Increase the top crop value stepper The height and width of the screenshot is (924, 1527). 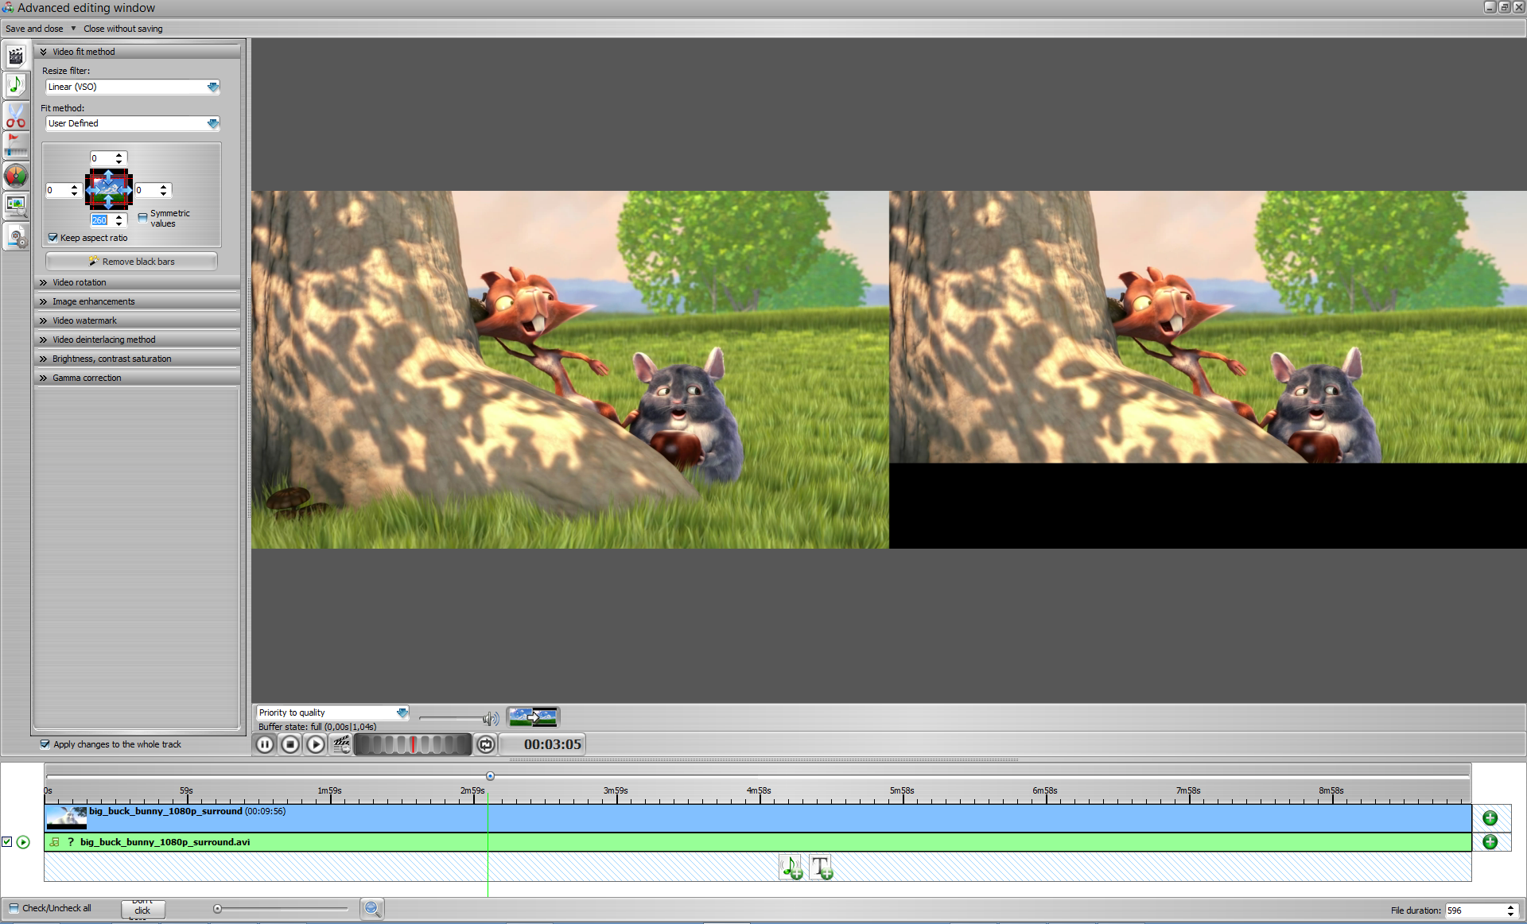tap(119, 155)
